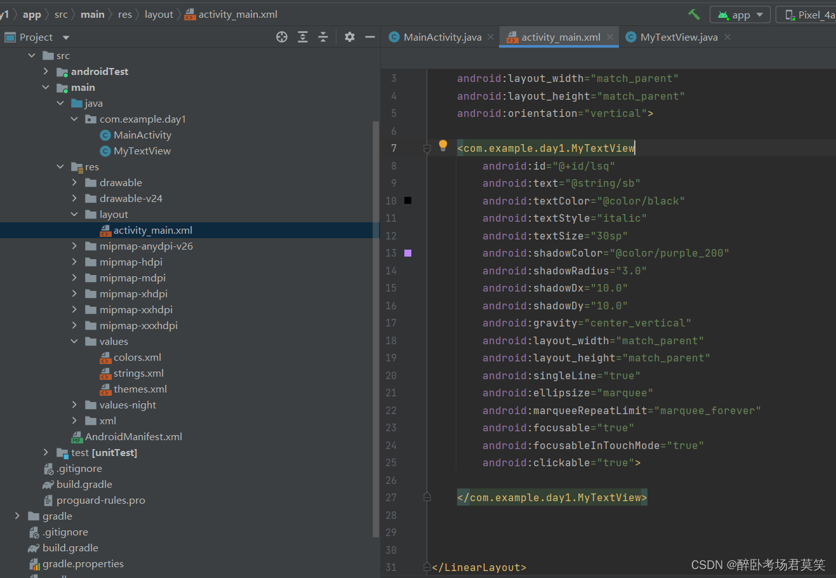This screenshot has height=578, width=836.
Task: Select activity_main.xml in the project tree
Action: (189, 230)
